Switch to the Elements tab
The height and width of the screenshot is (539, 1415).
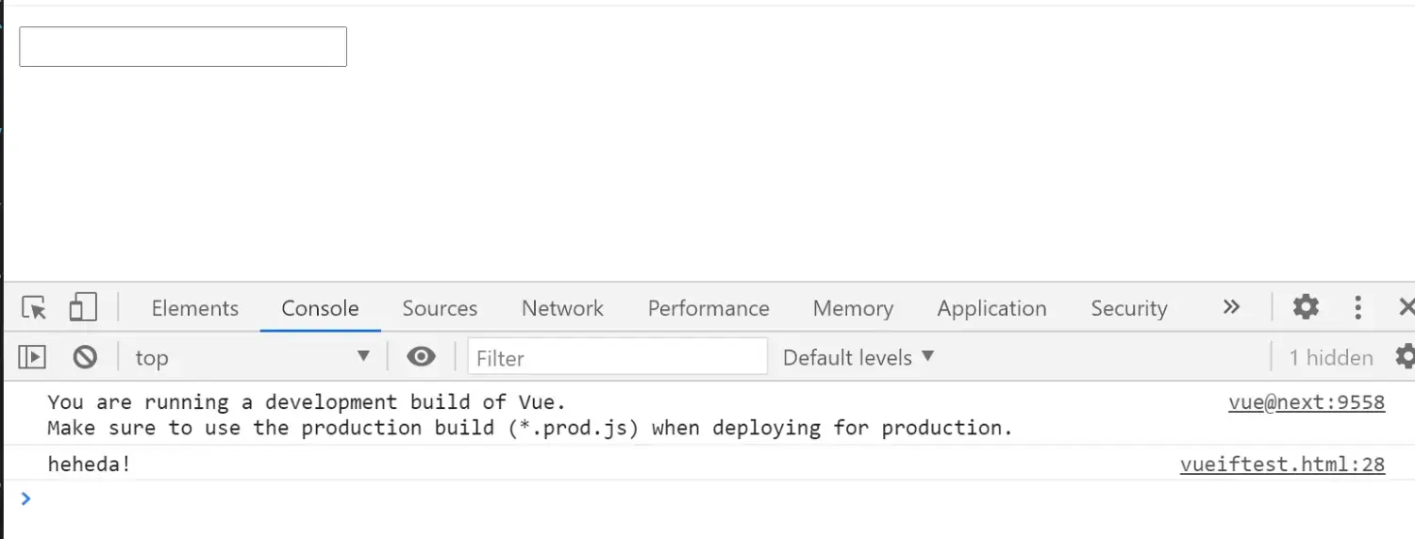195,308
